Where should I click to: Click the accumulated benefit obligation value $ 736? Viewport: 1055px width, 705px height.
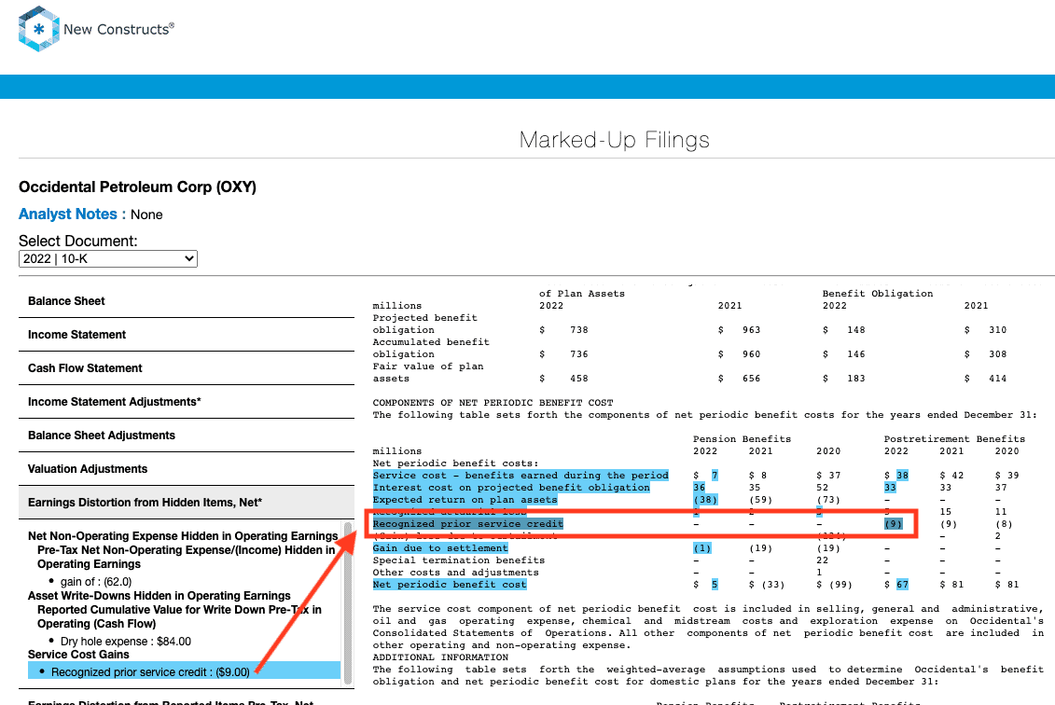coord(563,354)
